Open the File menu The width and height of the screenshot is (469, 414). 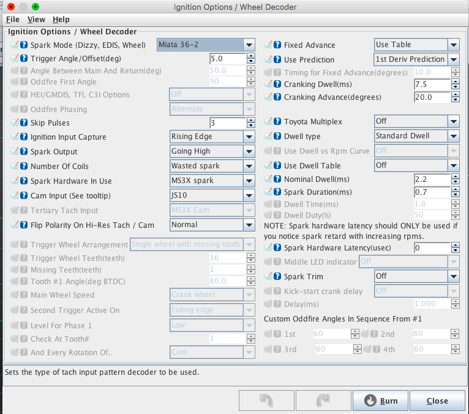pyautogui.click(x=13, y=20)
